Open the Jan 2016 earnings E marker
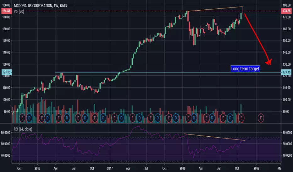The width and height of the screenshot is (293, 172). [x=42, y=118]
